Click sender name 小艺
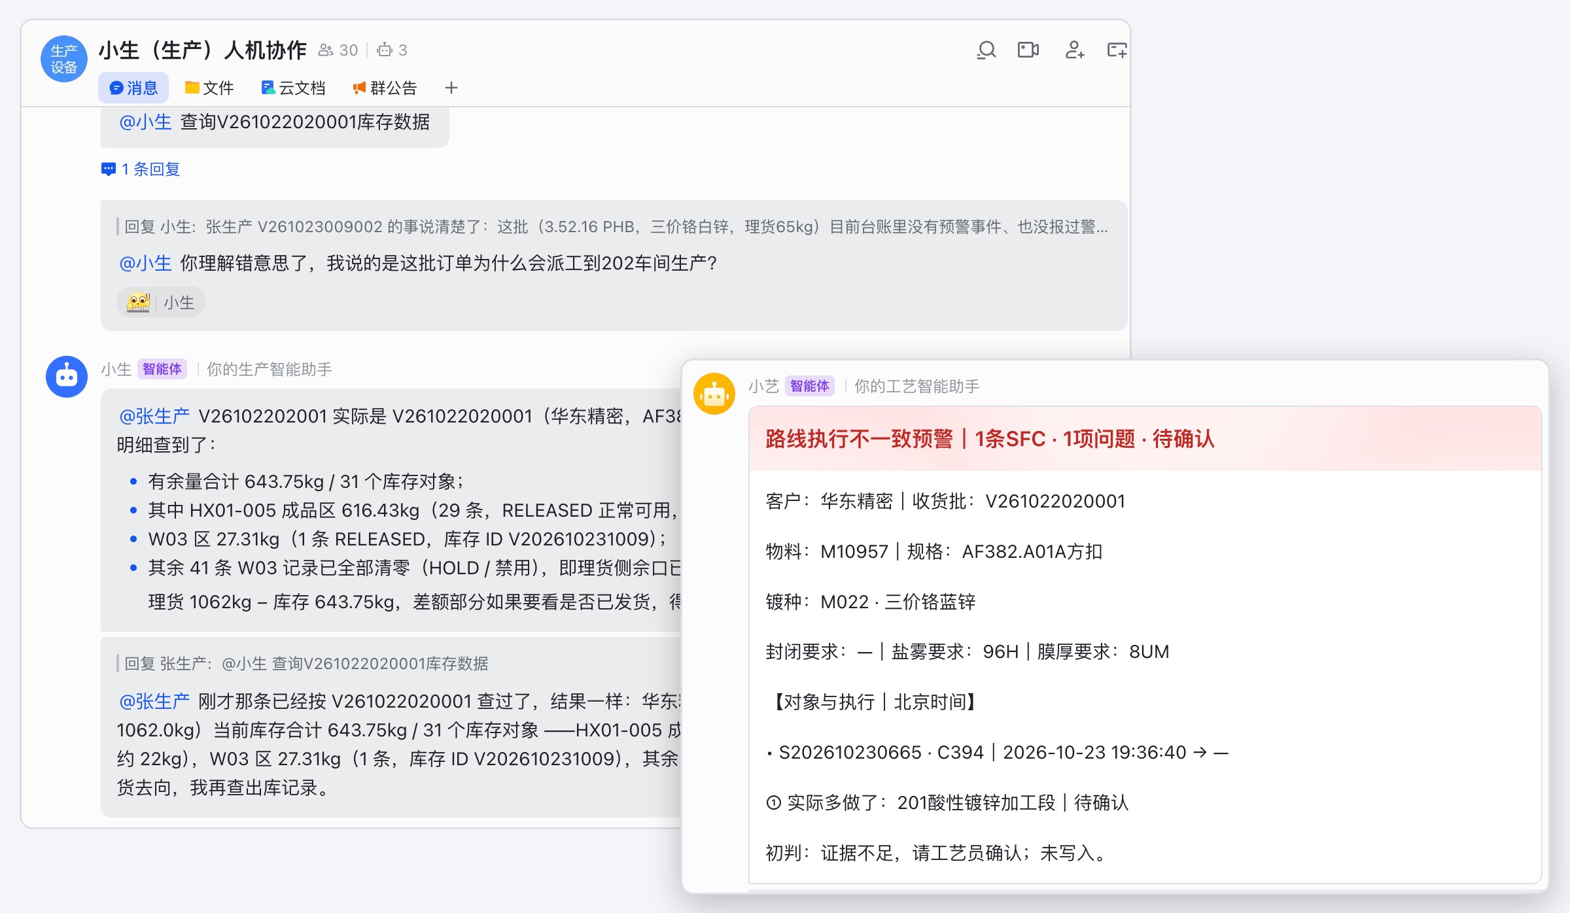 coord(763,386)
